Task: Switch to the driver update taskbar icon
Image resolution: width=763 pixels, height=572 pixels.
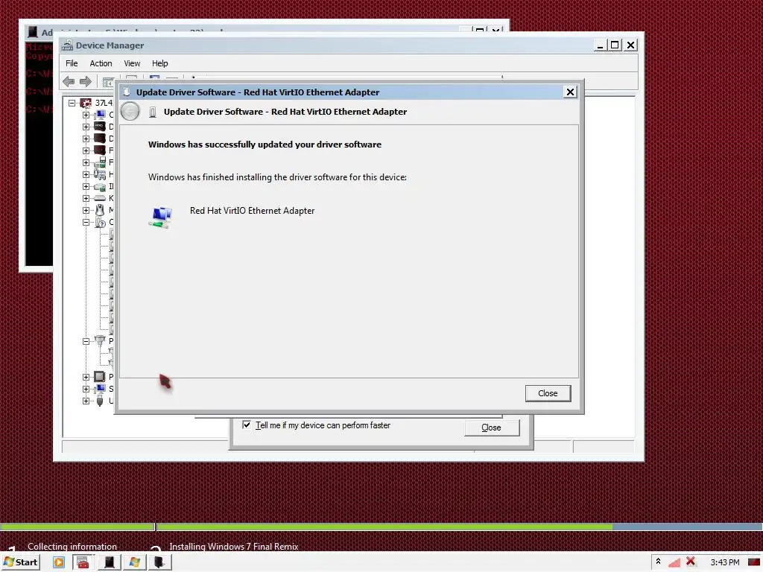Action: click(159, 562)
